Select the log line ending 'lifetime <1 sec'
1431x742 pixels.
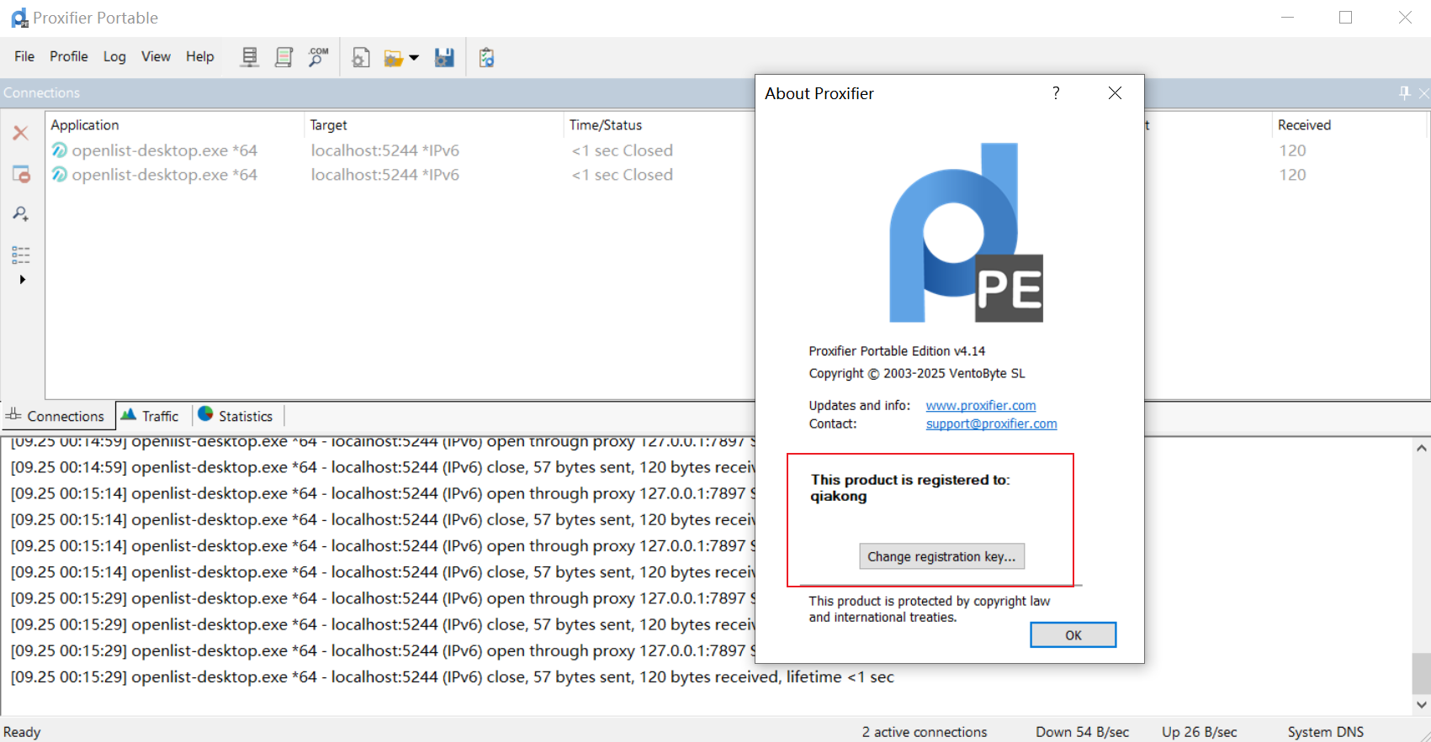(453, 677)
